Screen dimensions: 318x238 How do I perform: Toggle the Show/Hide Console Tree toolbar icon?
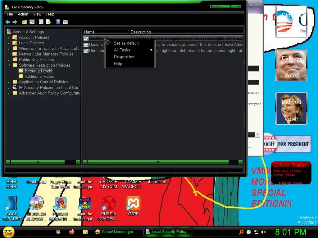(32, 22)
